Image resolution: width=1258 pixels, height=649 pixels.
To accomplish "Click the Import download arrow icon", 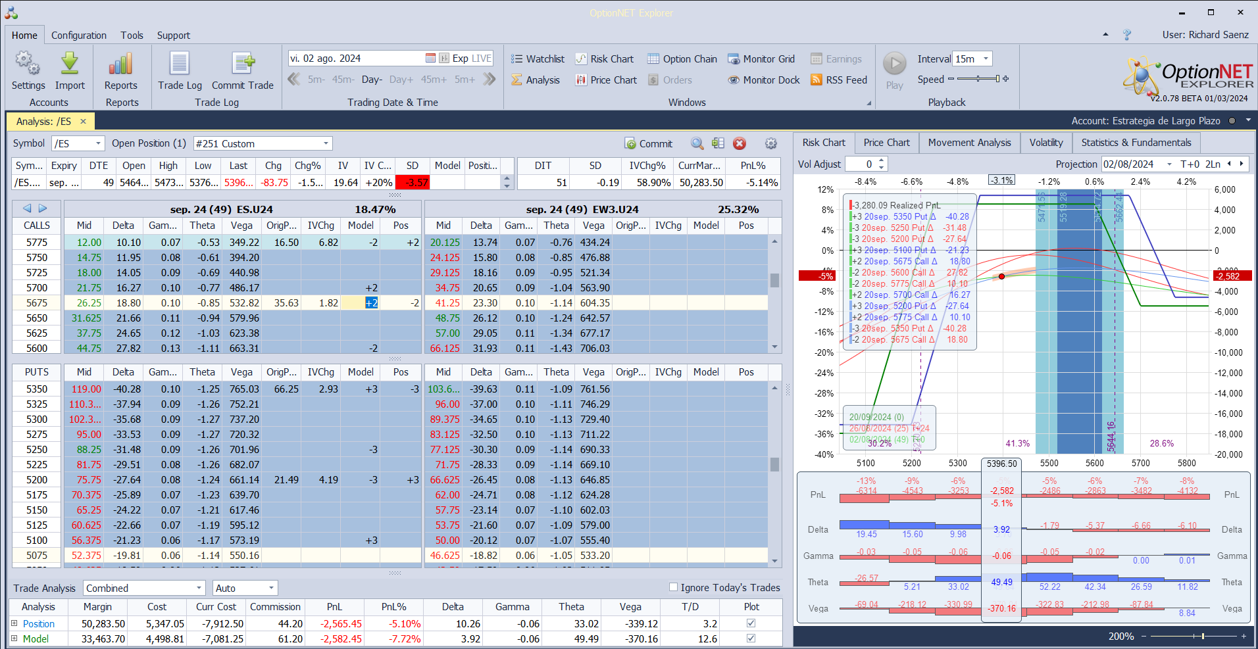I will pos(70,64).
